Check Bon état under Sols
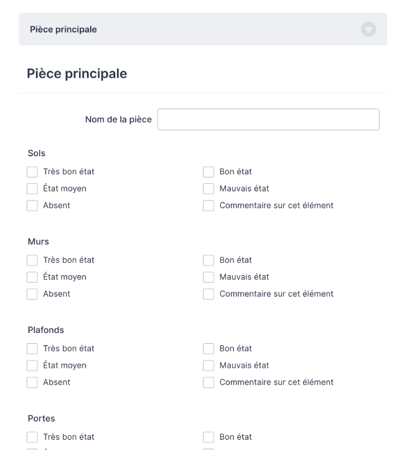 pyautogui.click(x=208, y=172)
